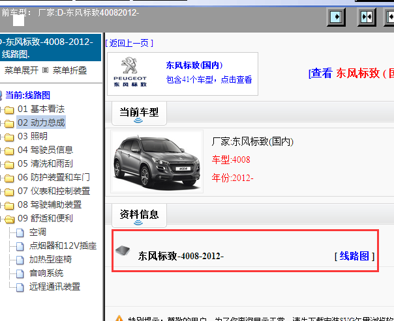Open the 空调 document
This screenshot has height=321, width=394.
click(x=38, y=232)
